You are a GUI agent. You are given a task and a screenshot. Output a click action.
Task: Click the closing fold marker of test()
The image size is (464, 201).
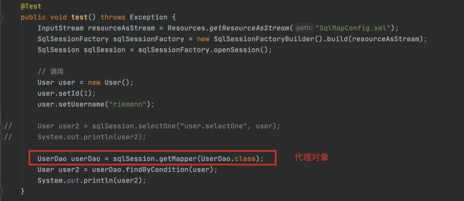(2, 191)
